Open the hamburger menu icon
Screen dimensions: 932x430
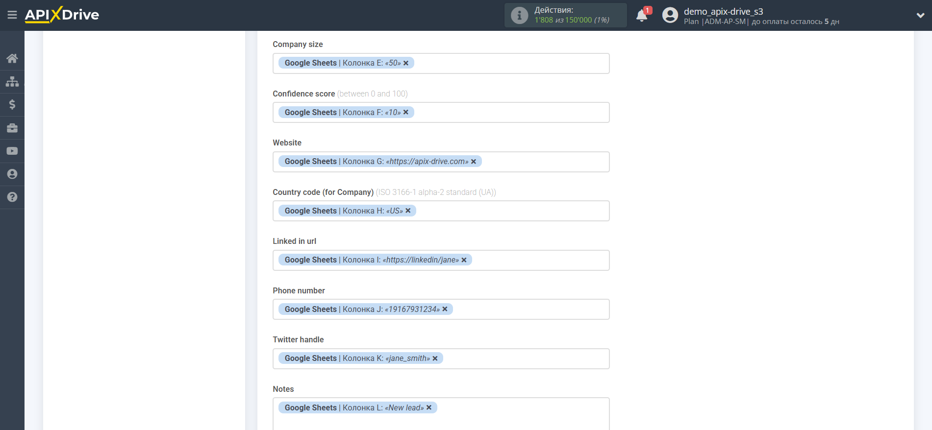tap(12, 15)
